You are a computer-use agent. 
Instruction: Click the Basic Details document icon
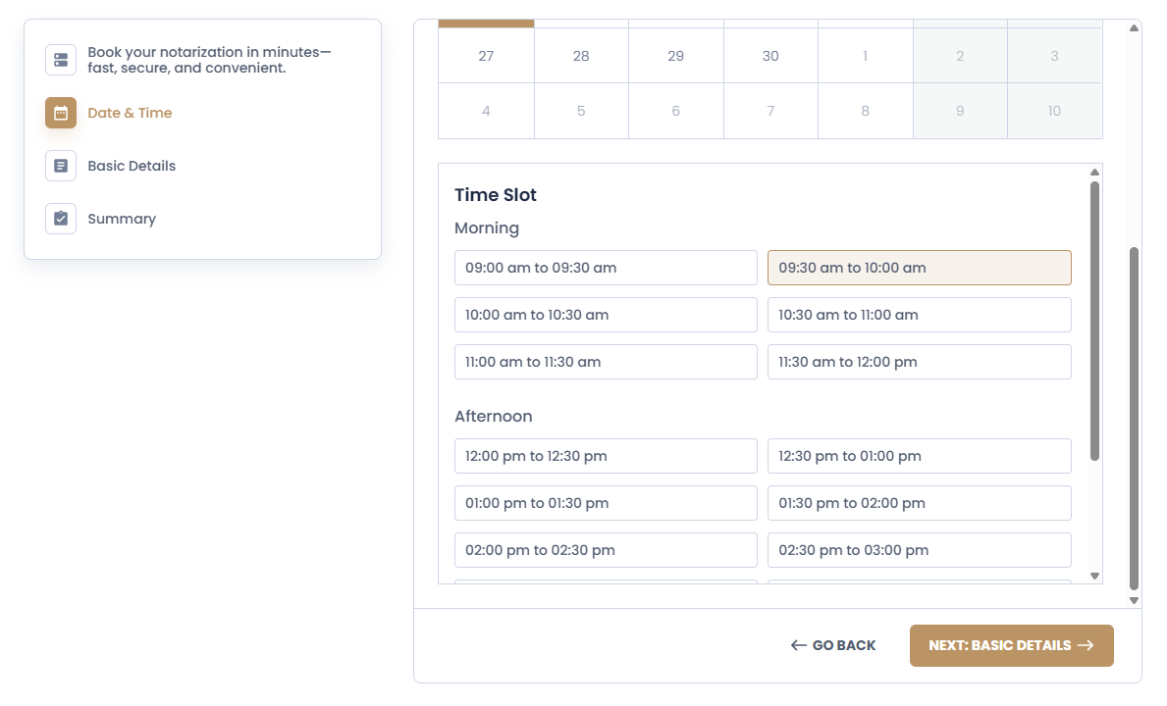61,166
